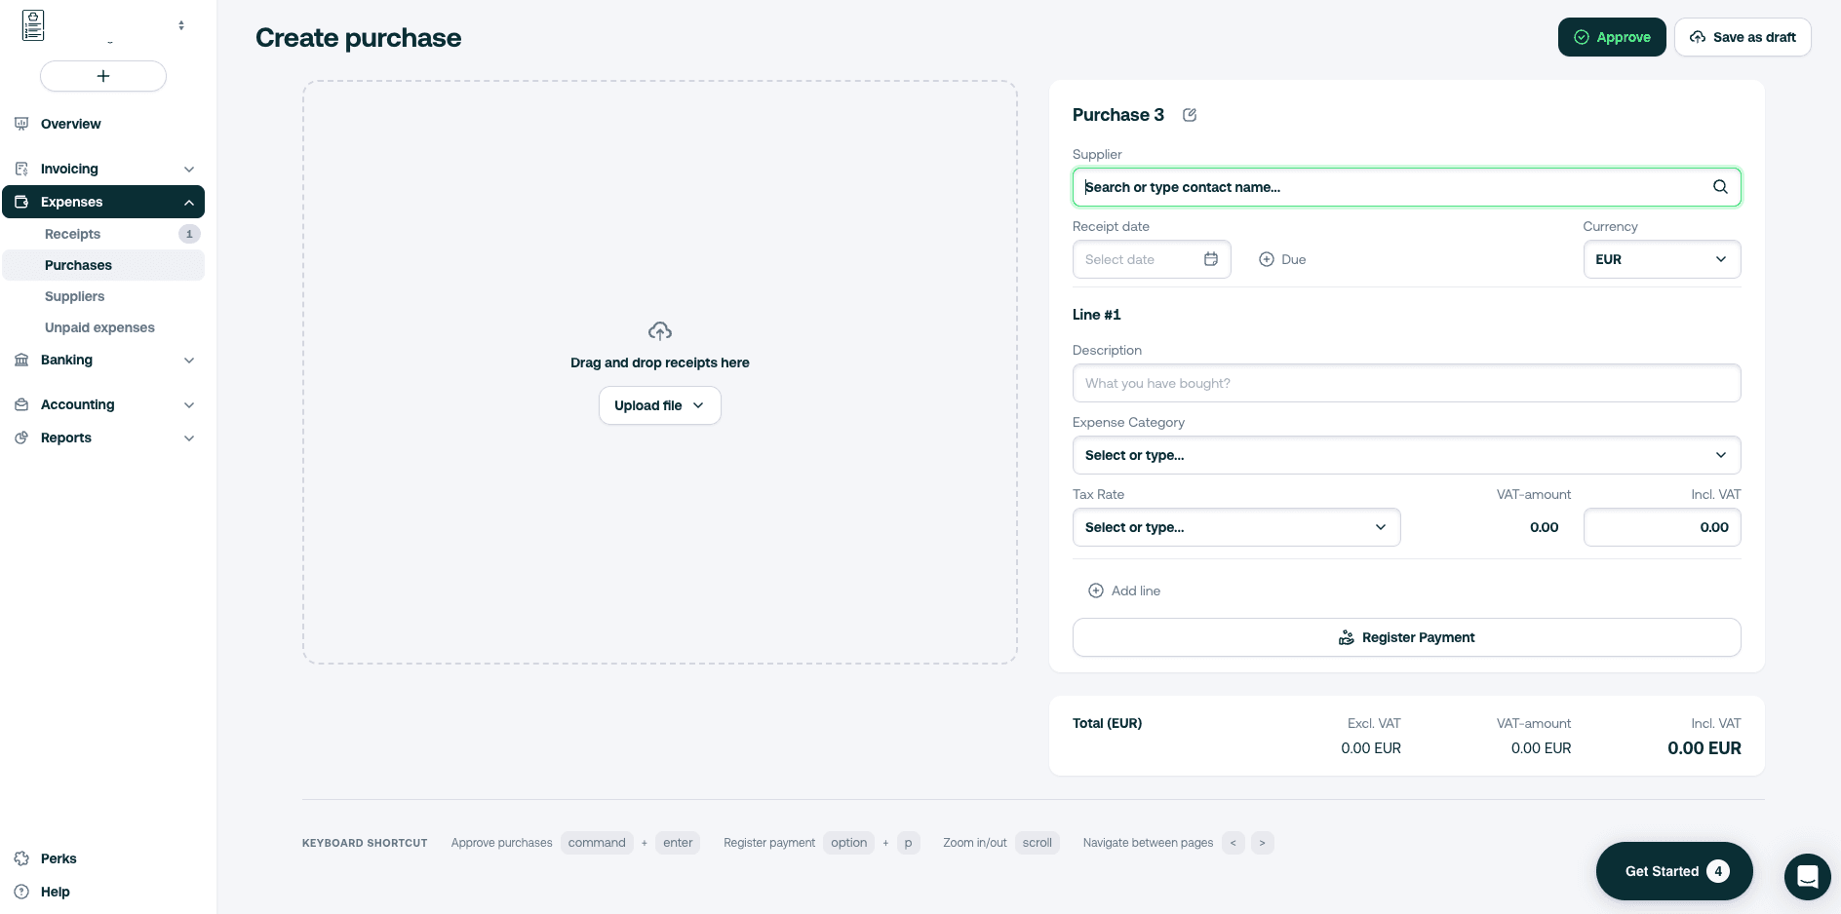Expand the Banking sidebar section

click(x=188, y=361)
